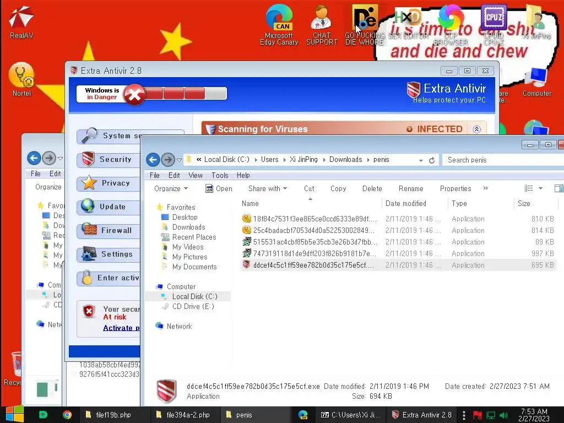This screenshot has height=423, width=564.
Task: Click Copy in the Explorer toolbar
Action: pyautogui.click(x=338, y=188)
